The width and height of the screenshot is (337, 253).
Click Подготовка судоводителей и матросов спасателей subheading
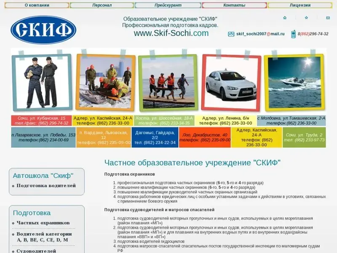click(x=160, y=210)
